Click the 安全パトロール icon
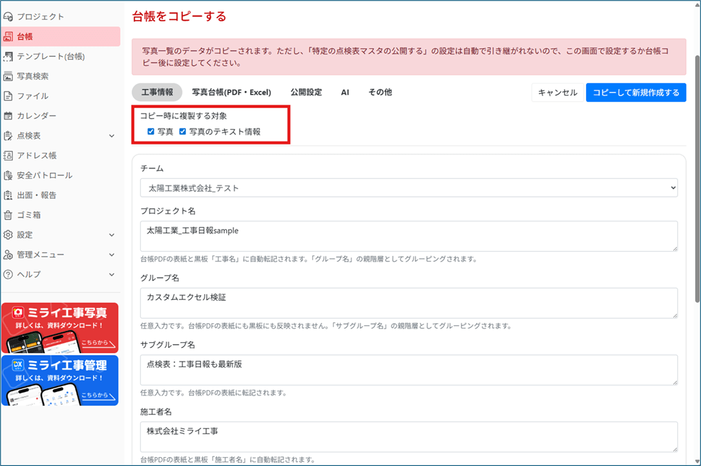This screenshot has height=466, width=701. pyautogui.click(x=8, y=176)
